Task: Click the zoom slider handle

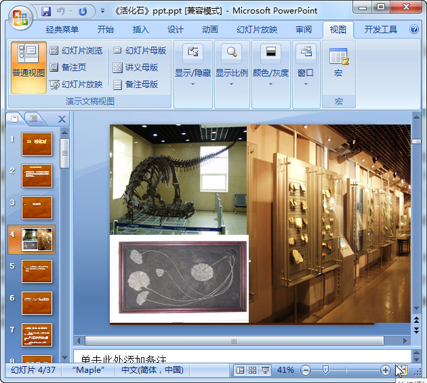Action: point(325,370)
